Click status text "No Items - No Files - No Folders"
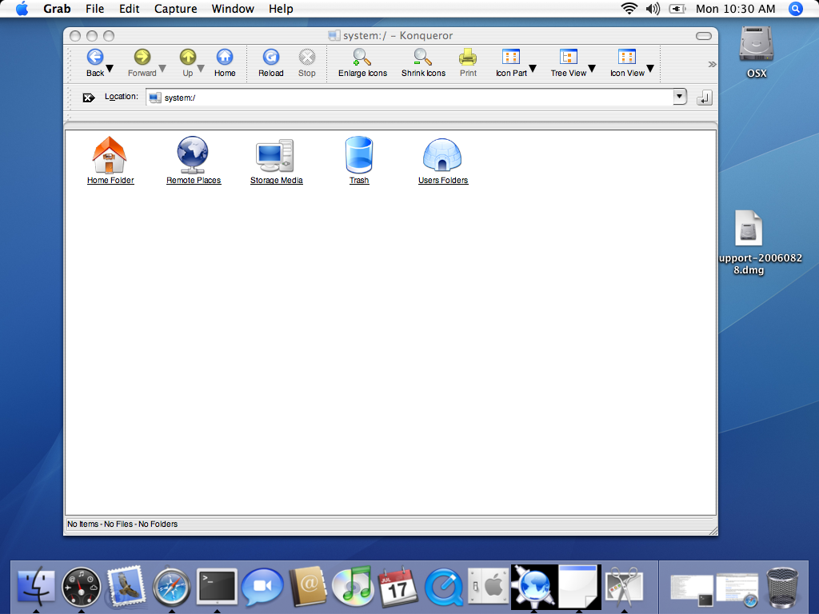Image resolution: width=819 pixels, height=614 pixels. coord(122,524)
